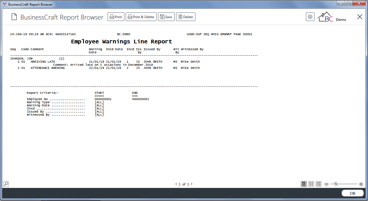Select single page view mode
Viewport: 368px width, 201px height.
click(x=304, y=184)
